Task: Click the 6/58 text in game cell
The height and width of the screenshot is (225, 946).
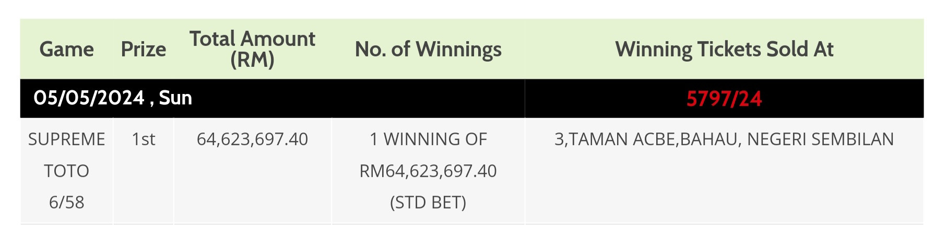Action: point(67,202)
